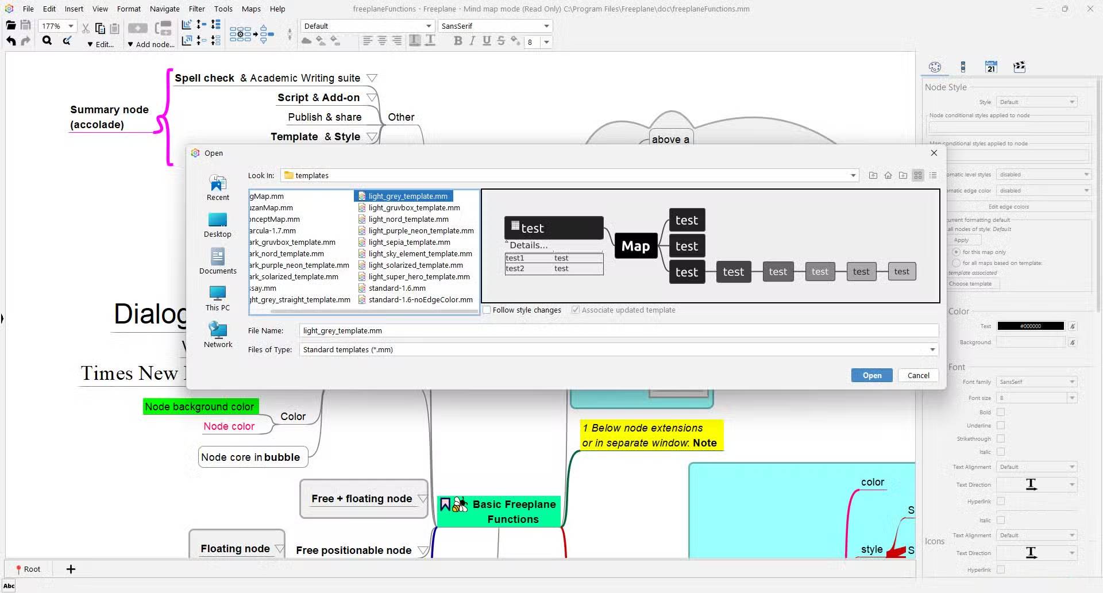
Task: Open the calendar tab in right panel
Action: (991, 67)
